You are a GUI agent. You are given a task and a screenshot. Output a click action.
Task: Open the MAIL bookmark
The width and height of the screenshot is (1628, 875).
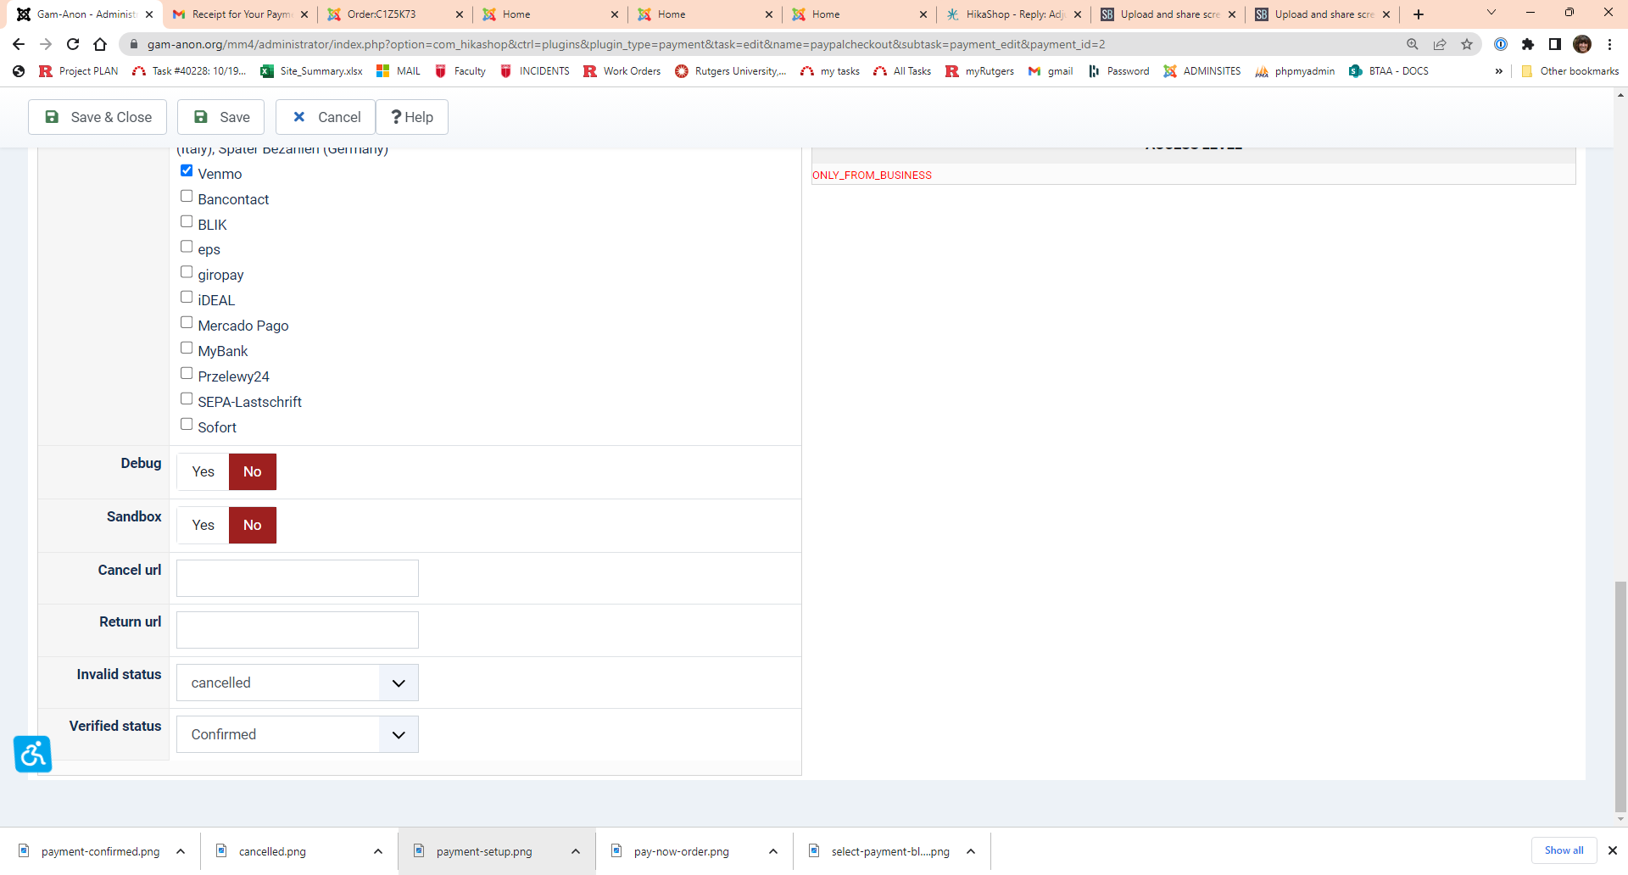399,71
